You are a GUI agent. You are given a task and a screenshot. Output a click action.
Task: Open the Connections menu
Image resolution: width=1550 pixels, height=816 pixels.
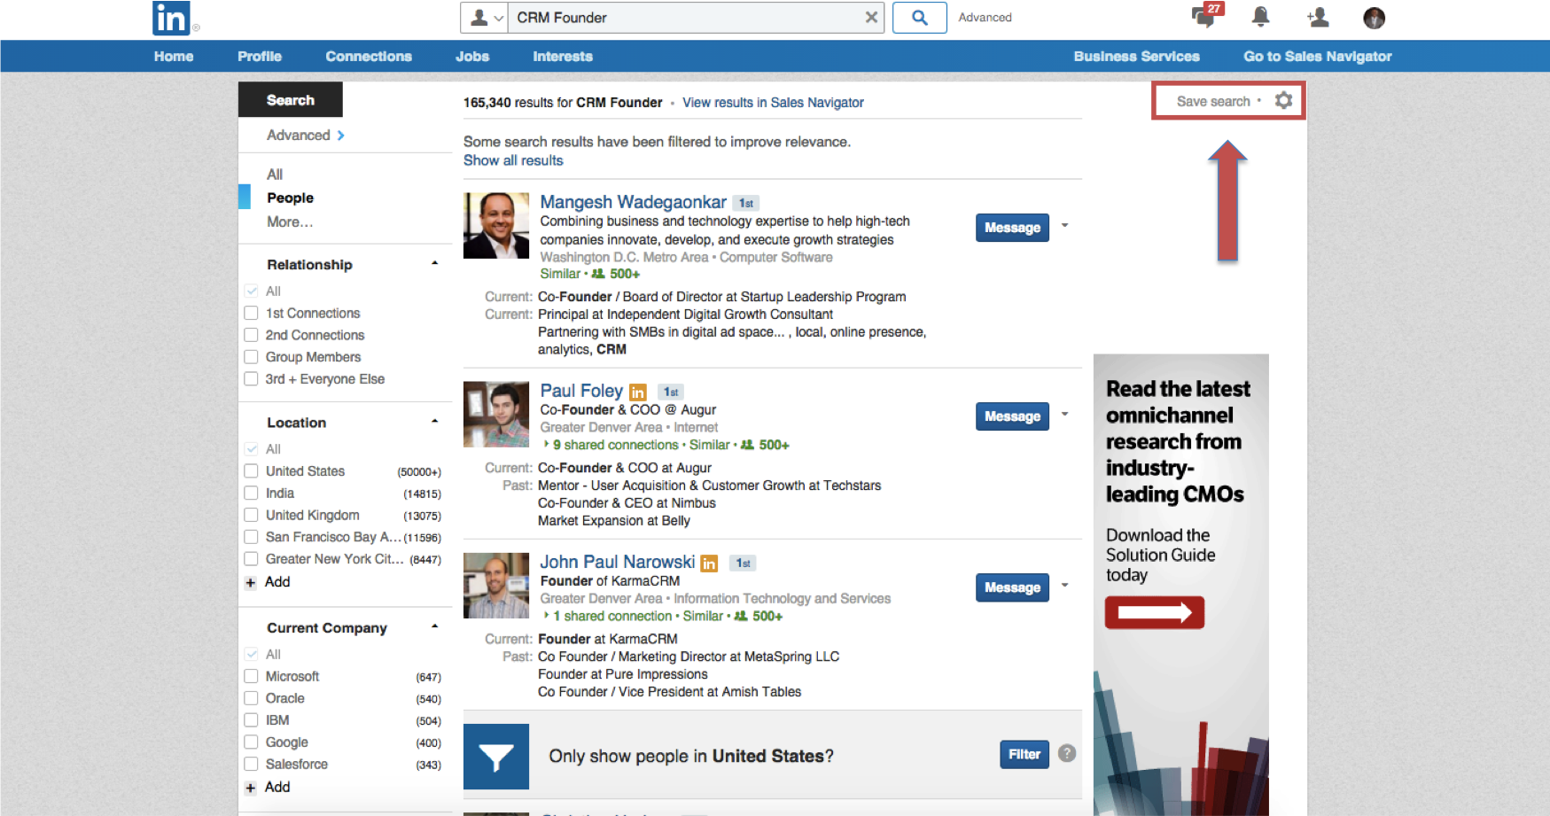pos(368,57)
